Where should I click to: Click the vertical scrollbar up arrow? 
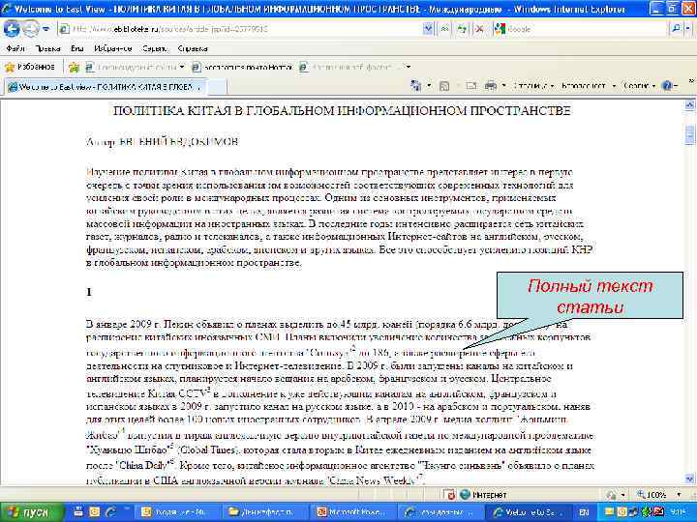[x=690, y=105]
